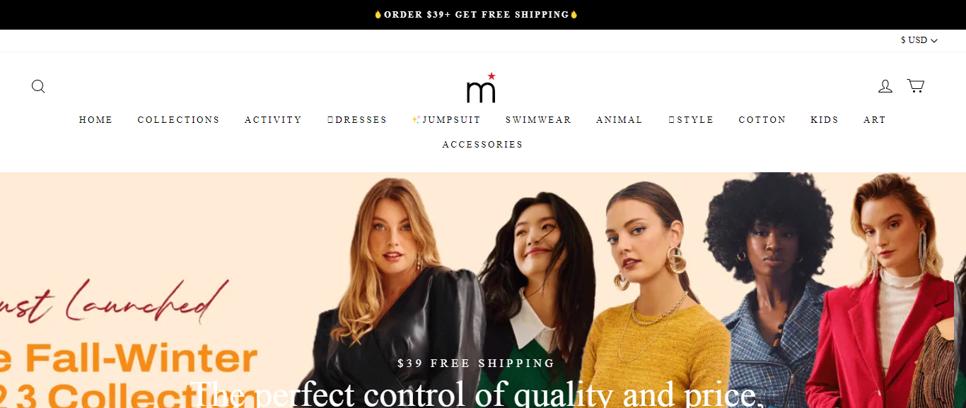Open search with the magnifier icon
The width and height of the screenshot is (966, 408).
(38, 86)
